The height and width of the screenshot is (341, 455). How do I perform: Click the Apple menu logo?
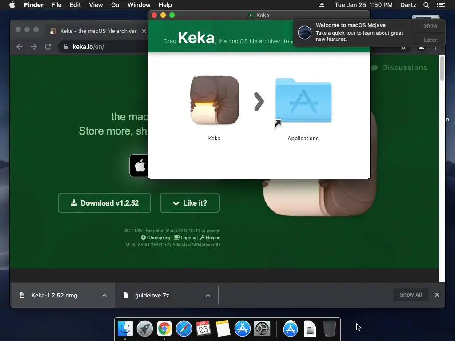click(12, 5)
